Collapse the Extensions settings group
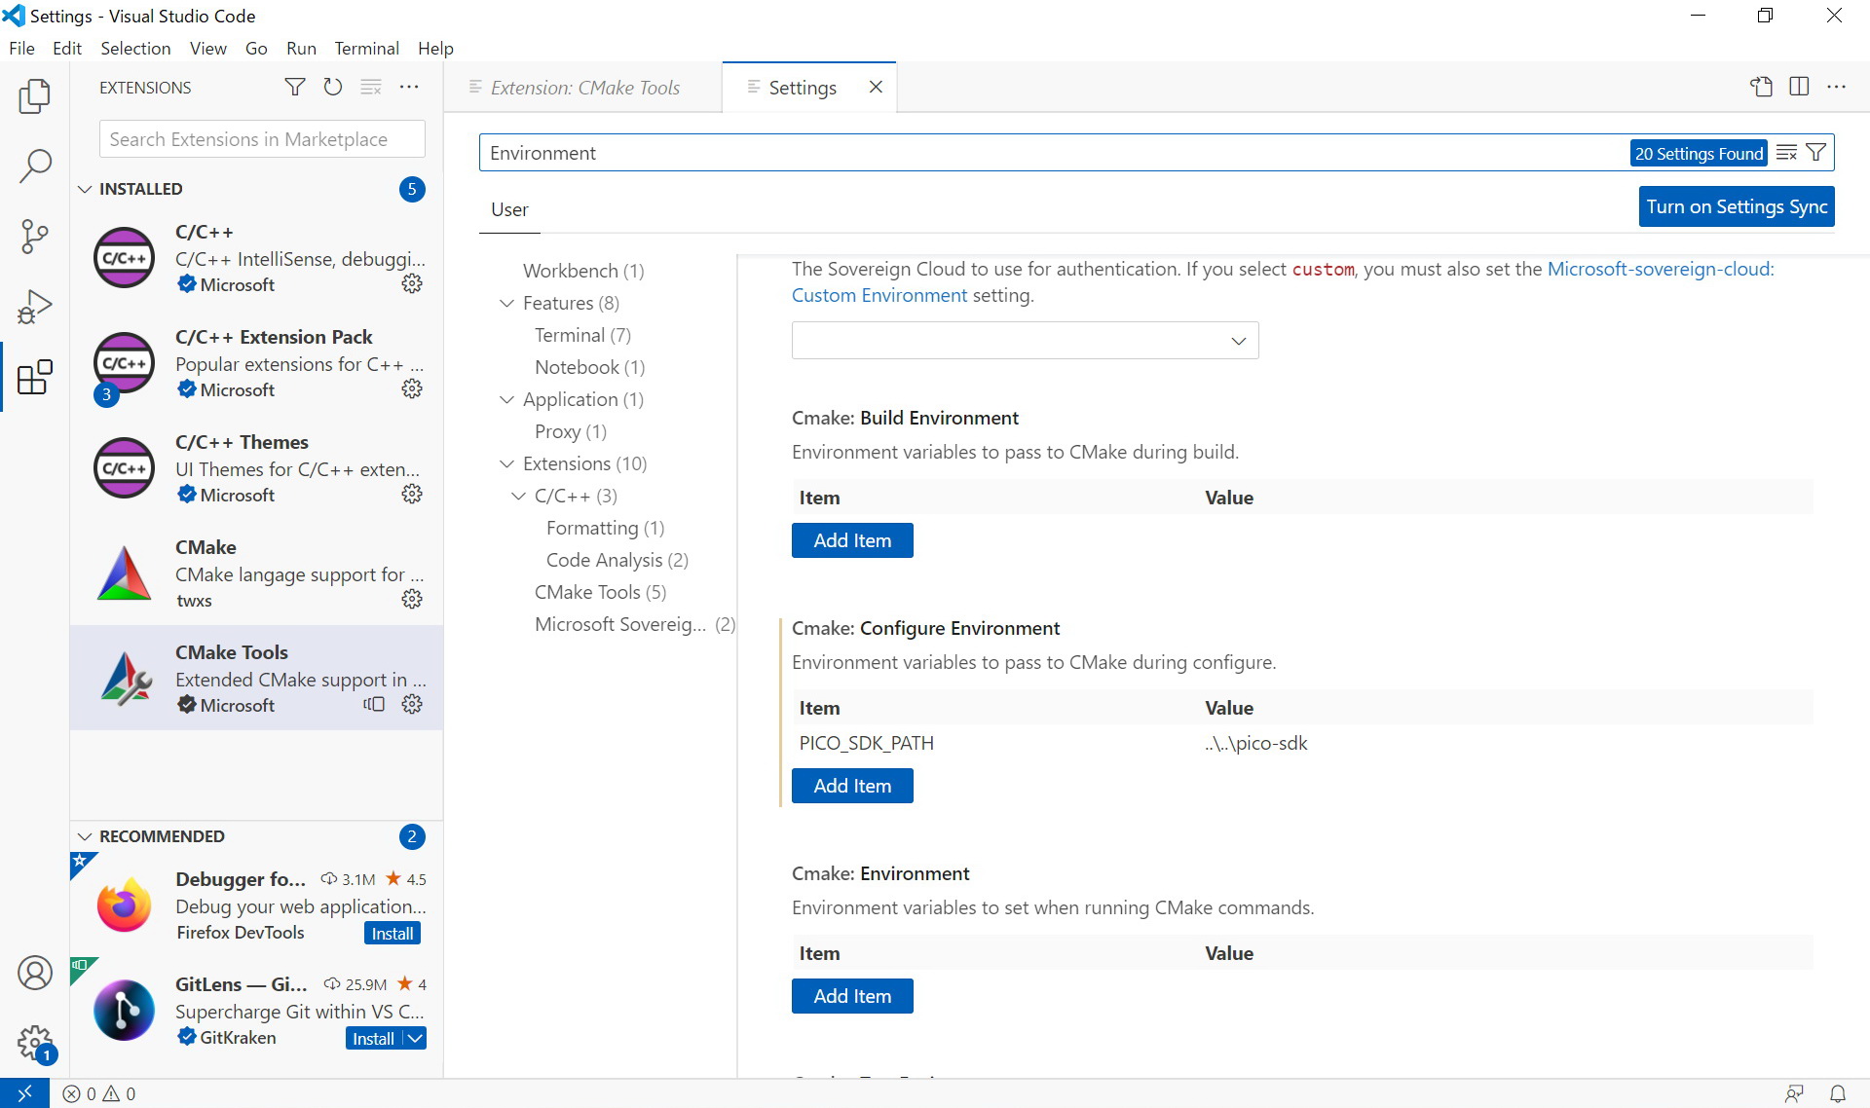This screenshot has width=1870, height=1108. tap(506, 463)
